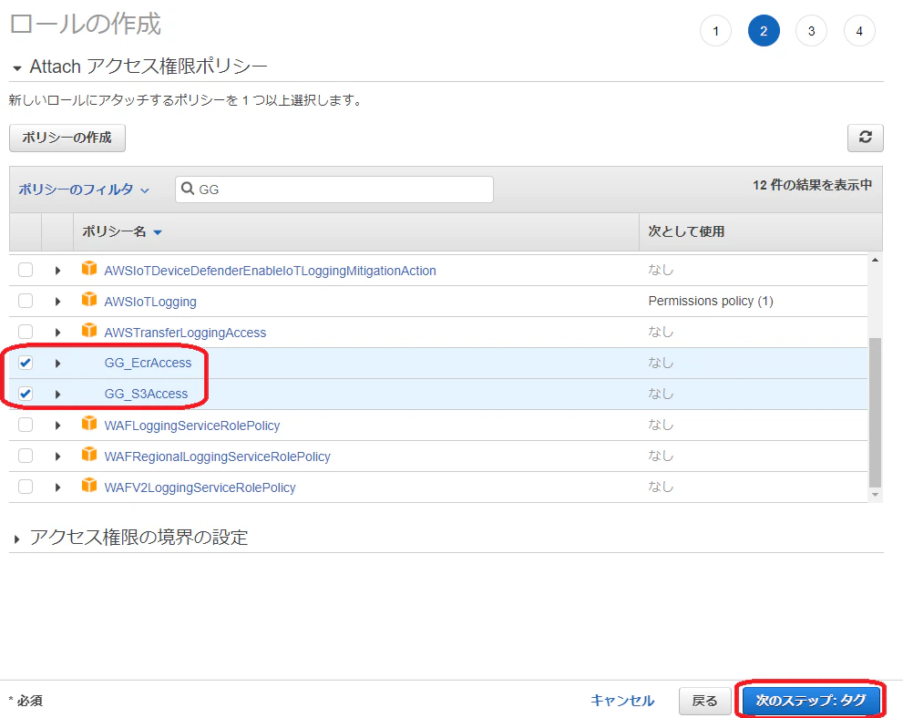Screen dimensions: 903x718
Task: Click the 次として使用 column header
Action: point(686,231)
